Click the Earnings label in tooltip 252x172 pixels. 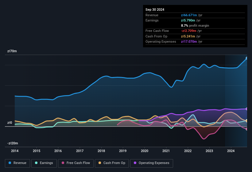[x=152, y=20]
